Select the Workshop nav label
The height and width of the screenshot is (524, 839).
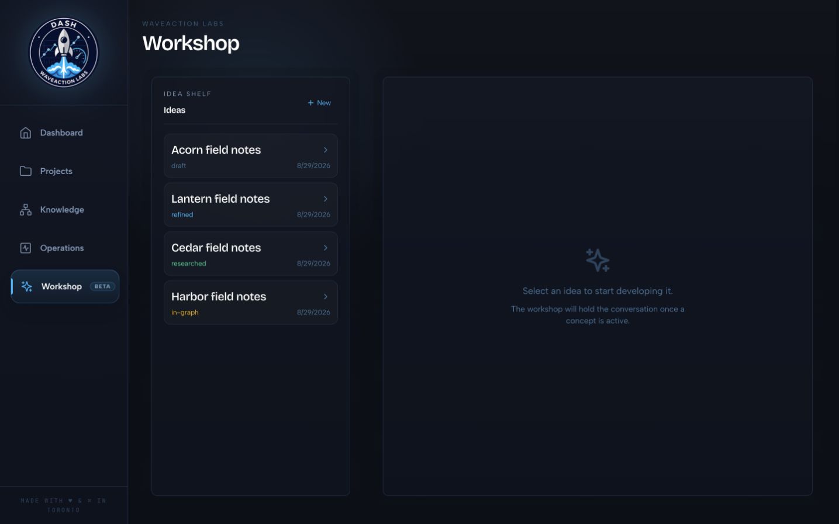point(61,286)
